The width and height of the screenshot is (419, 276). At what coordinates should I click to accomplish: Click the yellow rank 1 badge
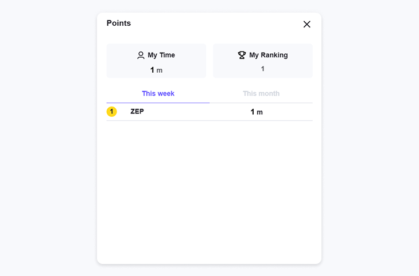[111, 112]
